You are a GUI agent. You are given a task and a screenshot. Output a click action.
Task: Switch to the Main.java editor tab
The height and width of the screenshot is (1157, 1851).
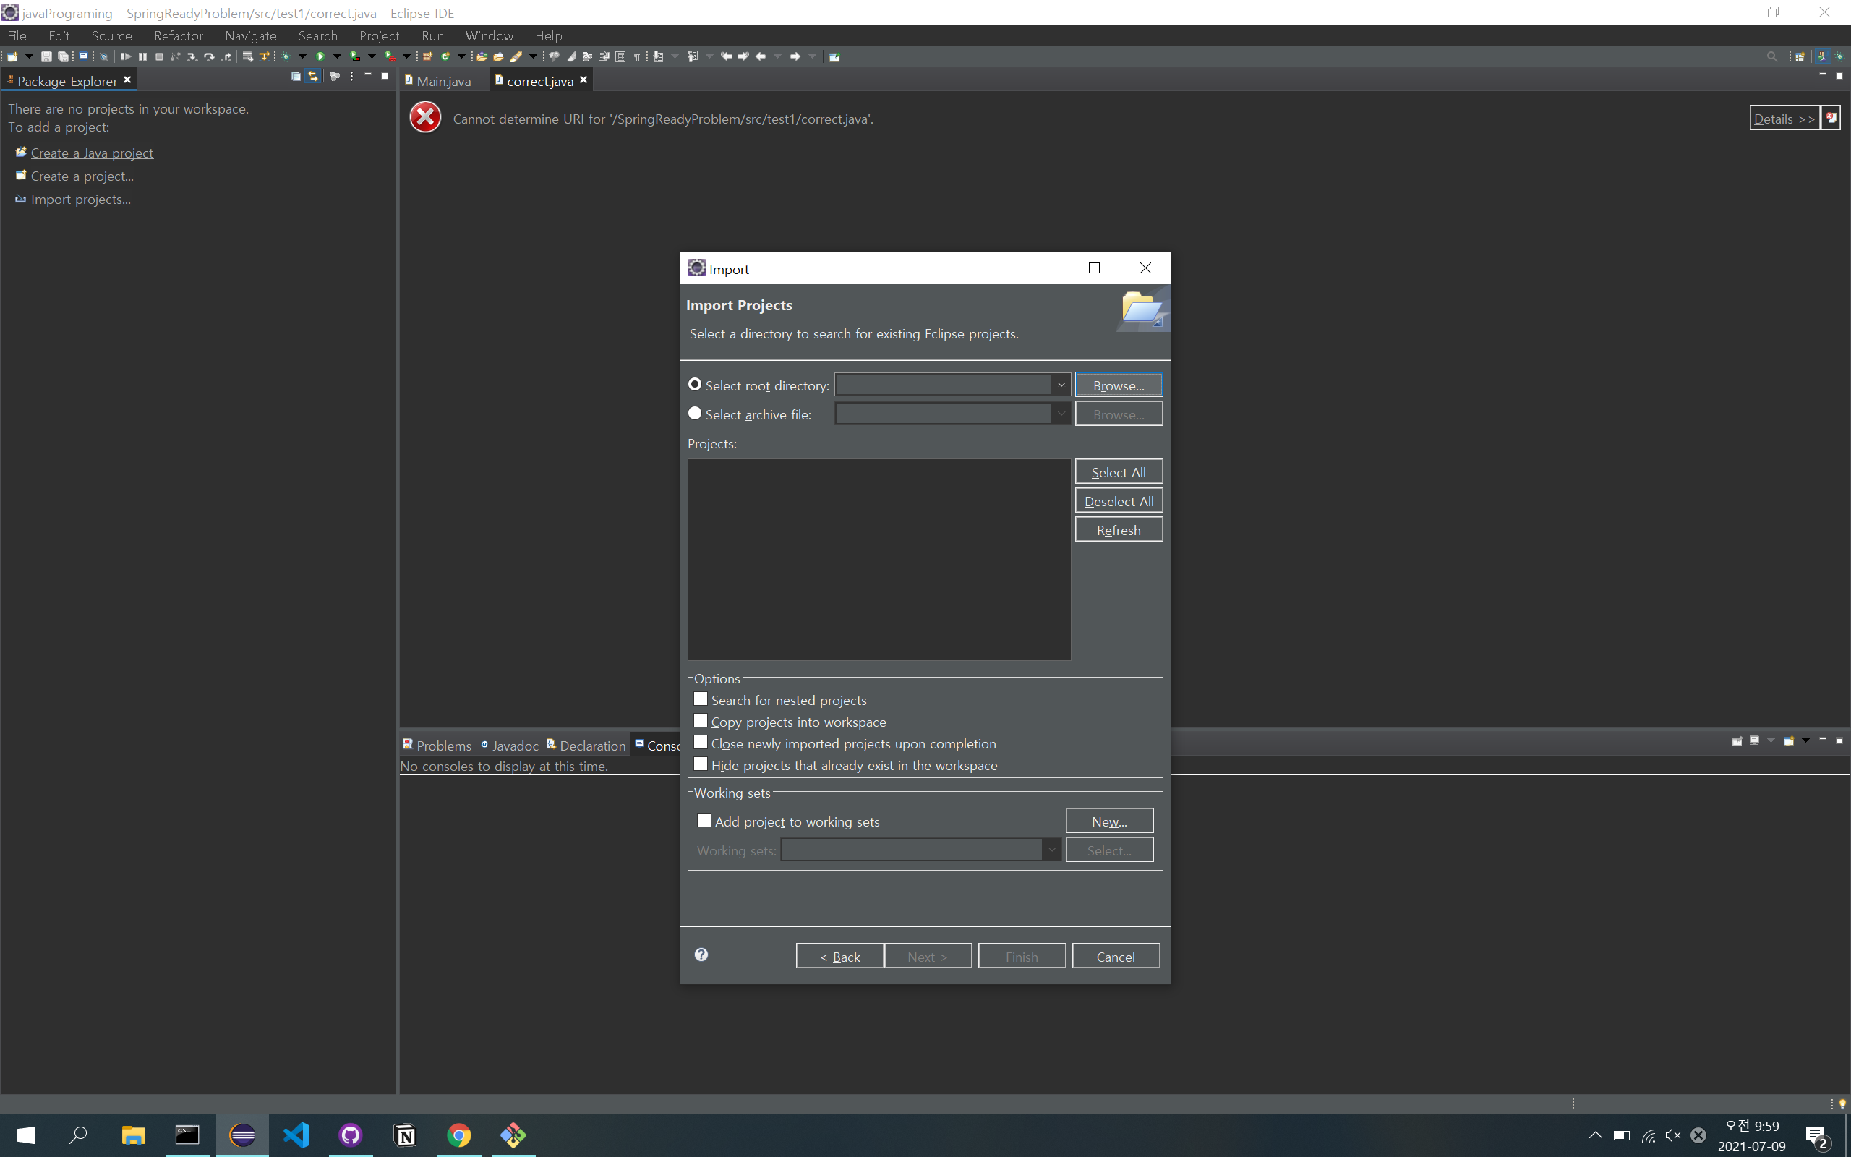point(443,81)
